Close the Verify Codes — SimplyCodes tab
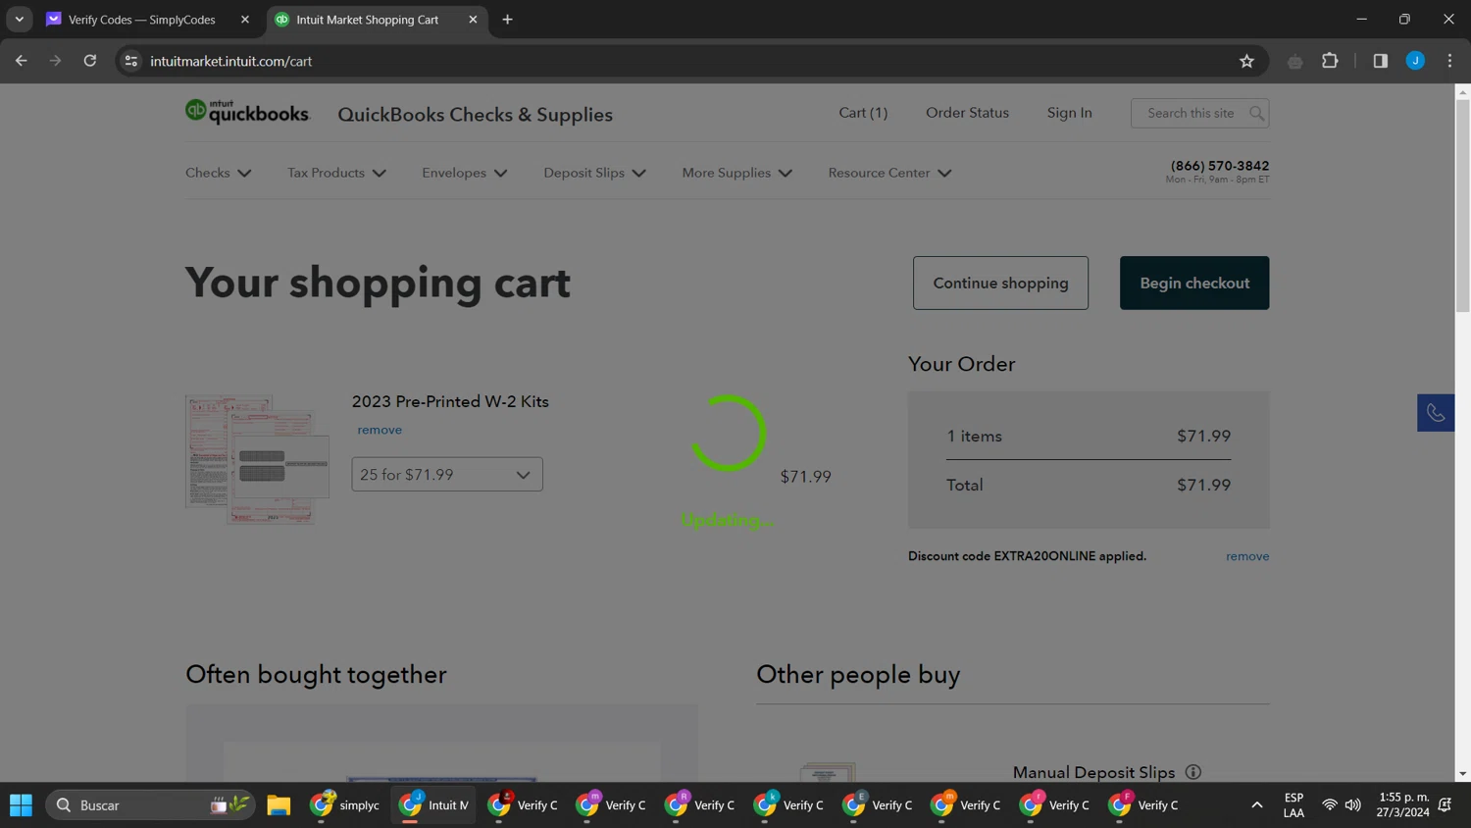Viewport: 1471px width, 828px height. click(245, 20)
